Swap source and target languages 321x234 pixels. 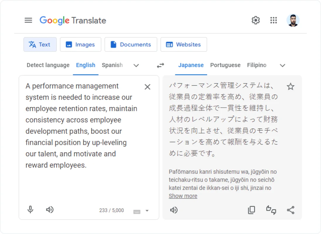coord(160,65)
